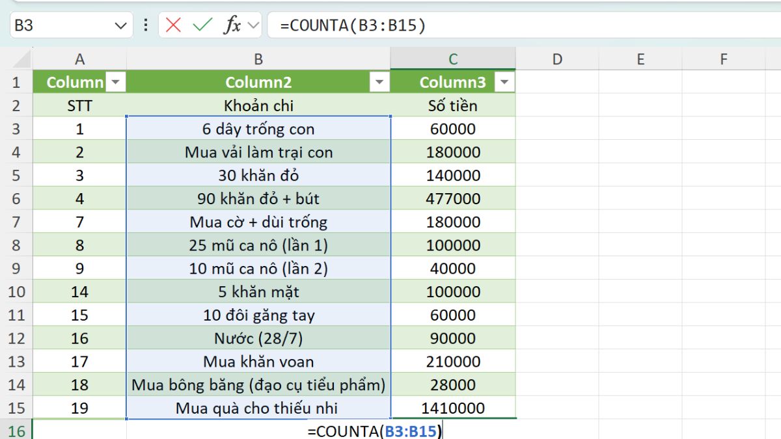
Task: Select cell 'Mua vải làm trại con'
Action: tap(258, 152)
